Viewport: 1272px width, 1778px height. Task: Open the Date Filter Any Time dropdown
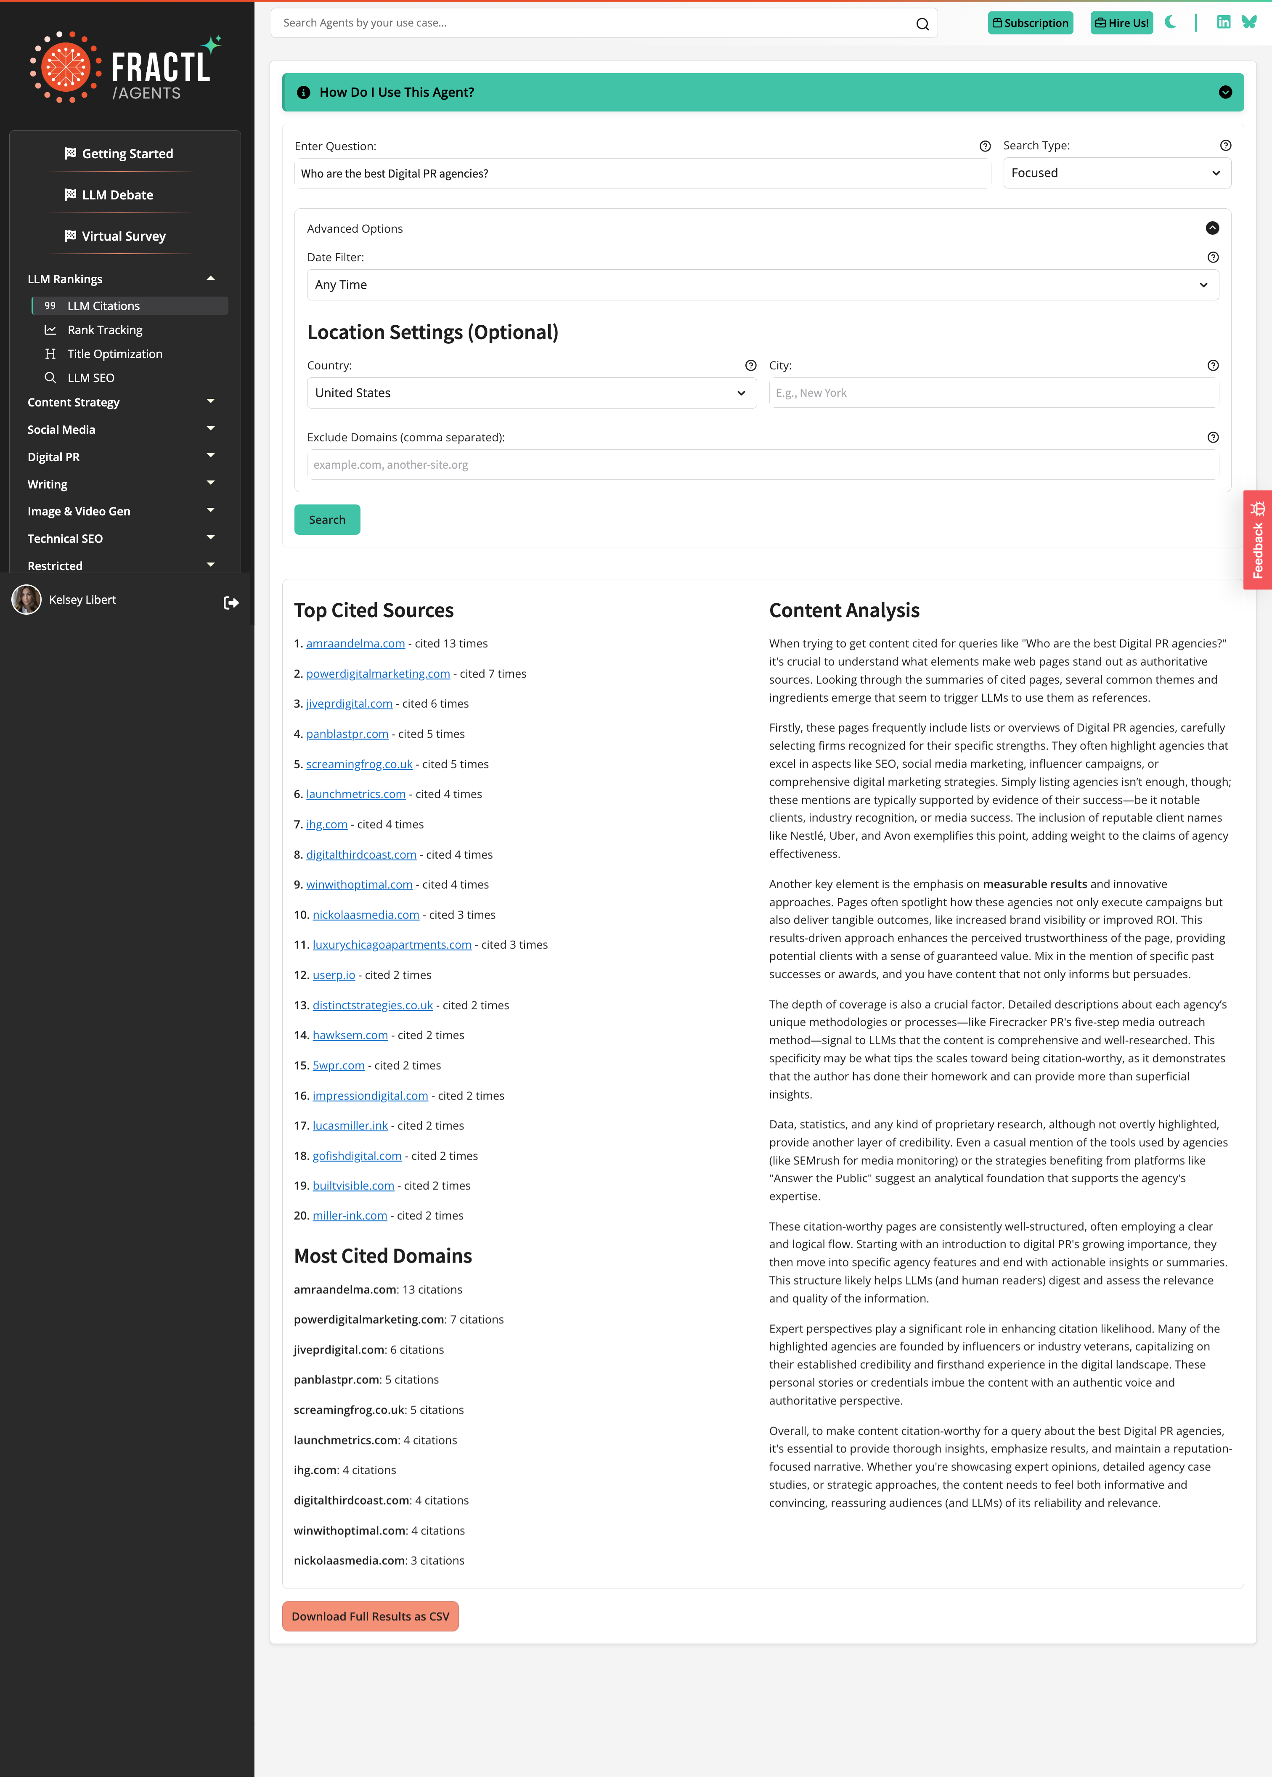(x=762, y=285)
